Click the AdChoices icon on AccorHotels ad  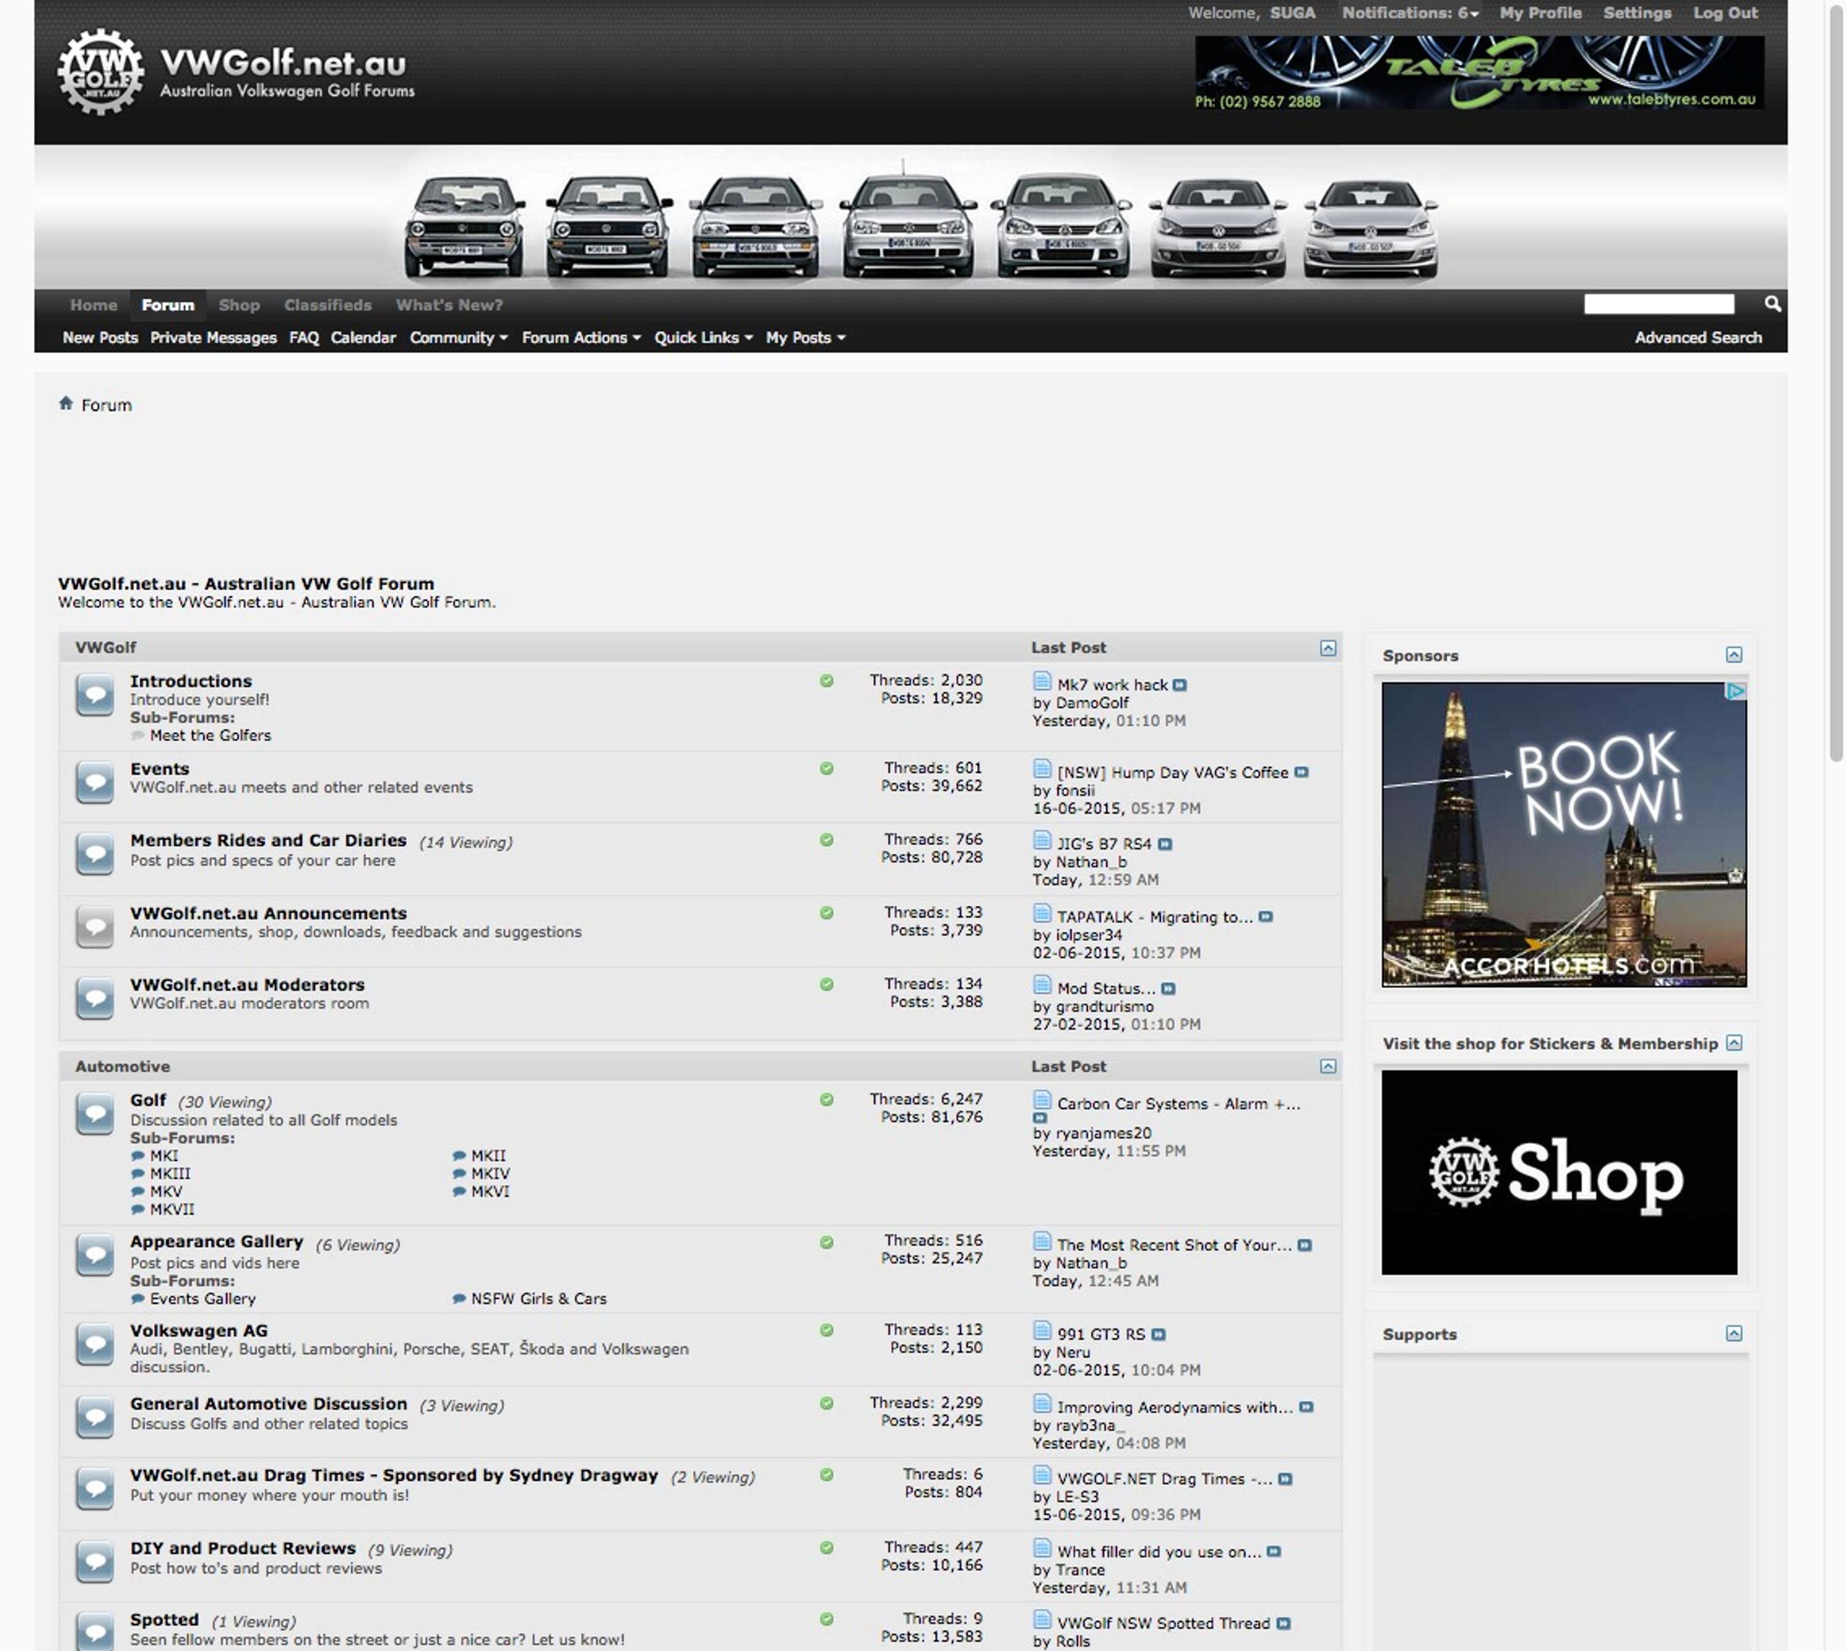(1735, 691)
